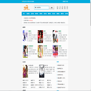
Task: Open the red URL link in the notice box
Action: [31, 20]
